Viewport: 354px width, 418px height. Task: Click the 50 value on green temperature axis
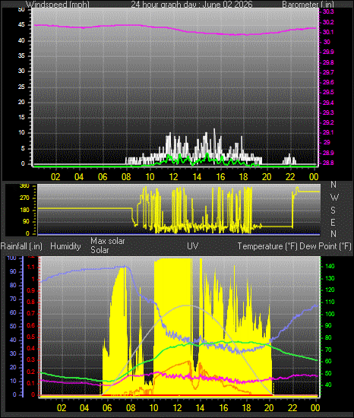point(328,373)
